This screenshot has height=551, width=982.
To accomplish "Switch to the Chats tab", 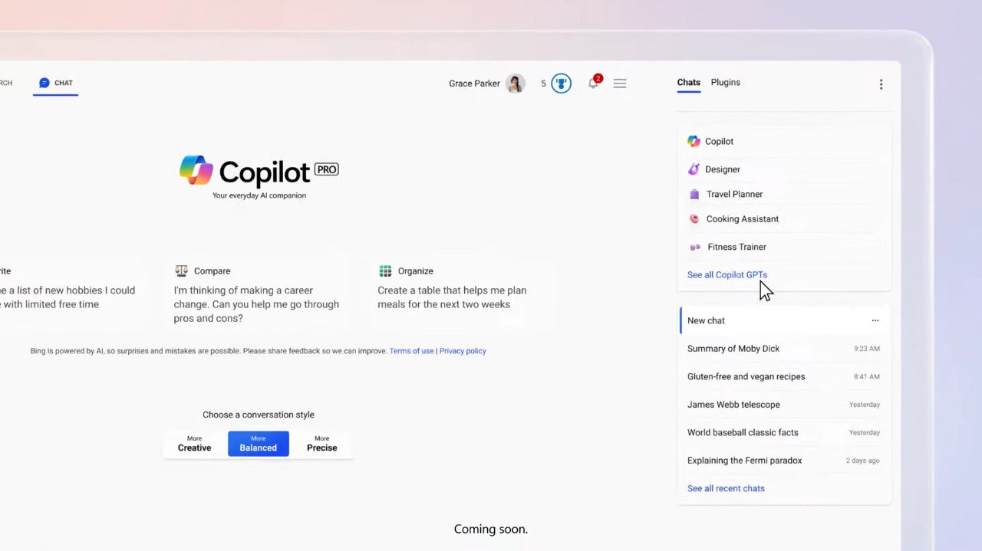I will pyautogui.click(x=688, y=82).
